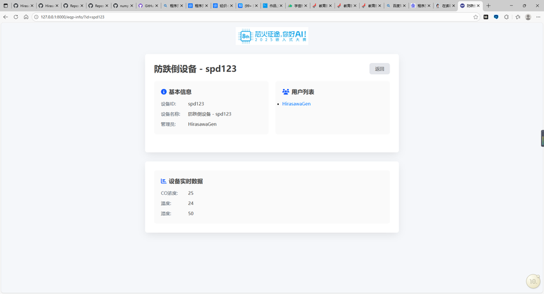Click the blue info icon beside 基本信息

pyautogui.click(x=164, y=92)
